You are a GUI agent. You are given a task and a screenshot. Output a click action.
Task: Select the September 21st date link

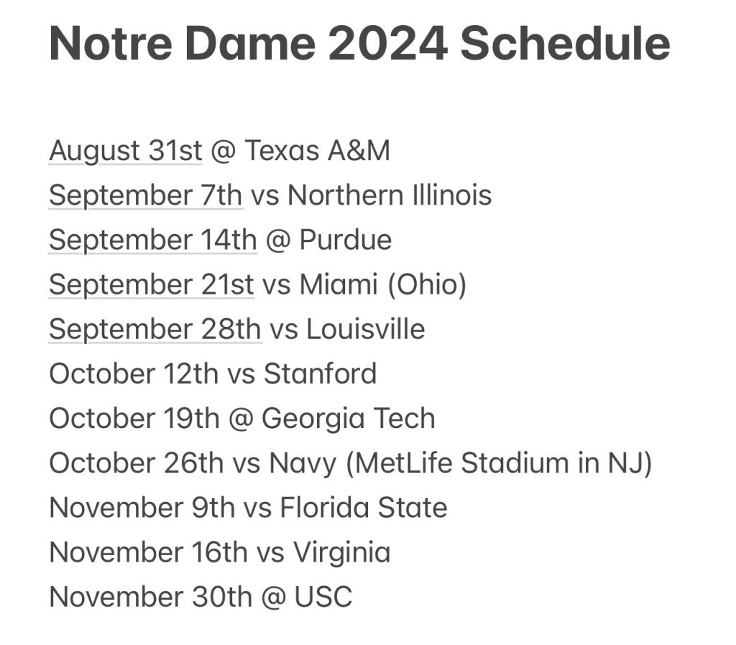click(151, 284)
